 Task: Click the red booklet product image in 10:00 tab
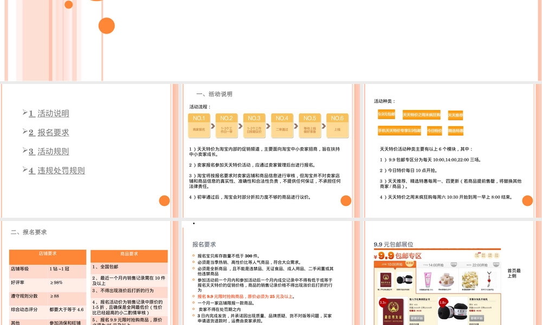tap(385, 279)
